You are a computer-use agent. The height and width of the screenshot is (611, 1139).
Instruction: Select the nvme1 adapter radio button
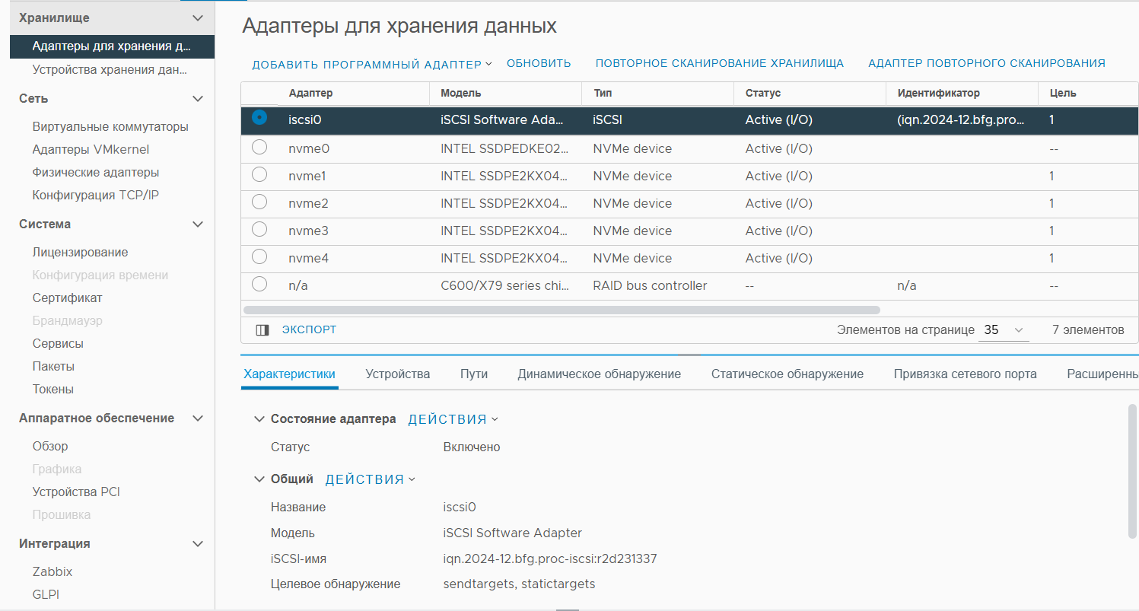259,175
